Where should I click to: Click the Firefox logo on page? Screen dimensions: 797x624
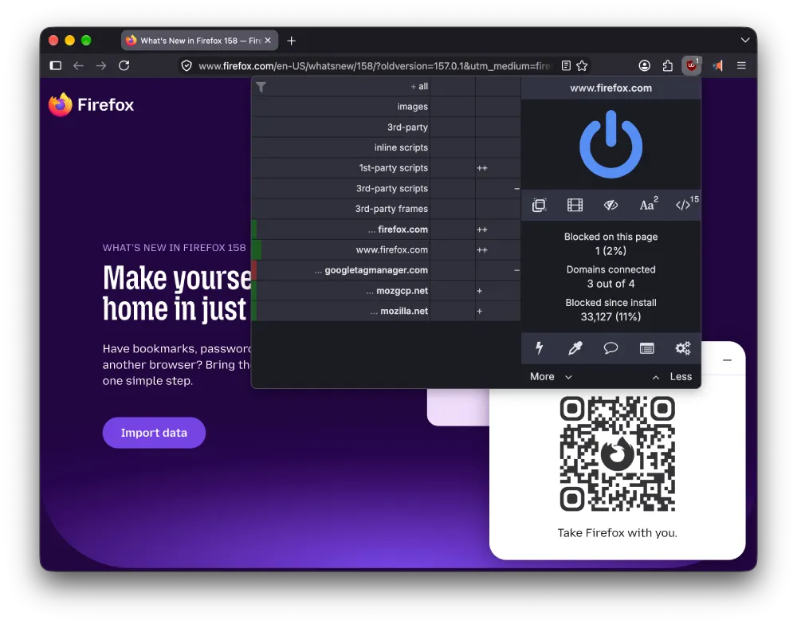click(91, 104)
